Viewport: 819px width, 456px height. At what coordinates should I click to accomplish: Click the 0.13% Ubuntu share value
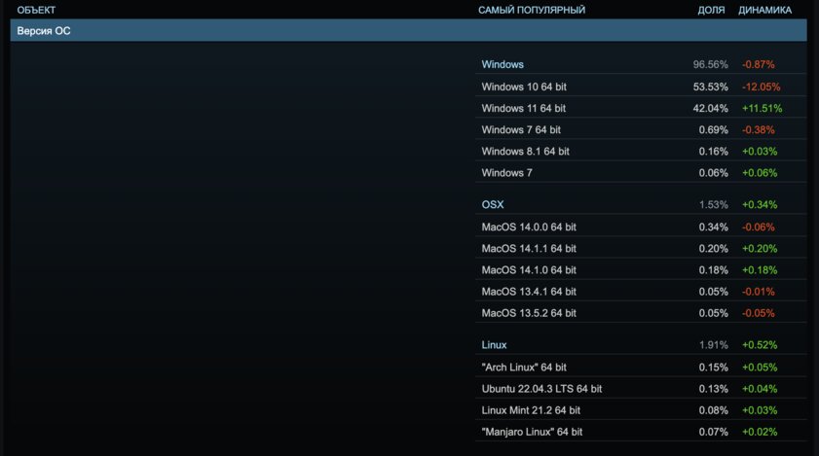[714, 389]
